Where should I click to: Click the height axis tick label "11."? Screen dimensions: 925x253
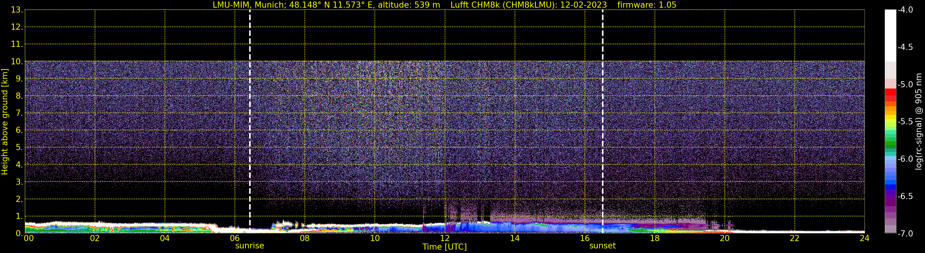click(17, 44)
